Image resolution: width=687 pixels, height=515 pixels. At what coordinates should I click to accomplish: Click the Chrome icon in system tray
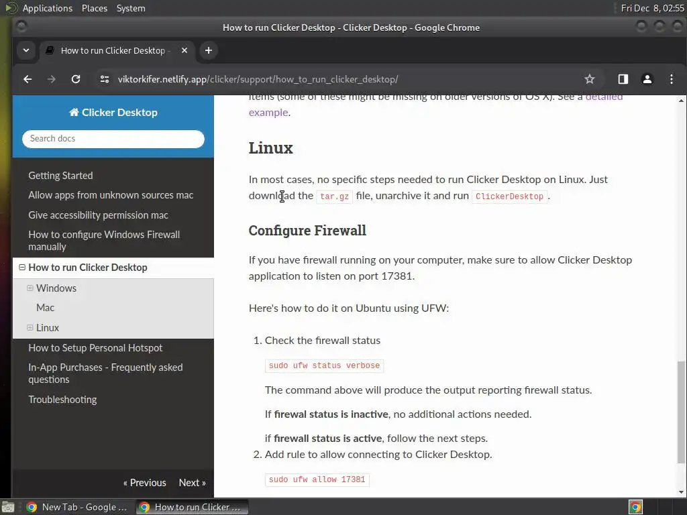click(x=635, y=507)
